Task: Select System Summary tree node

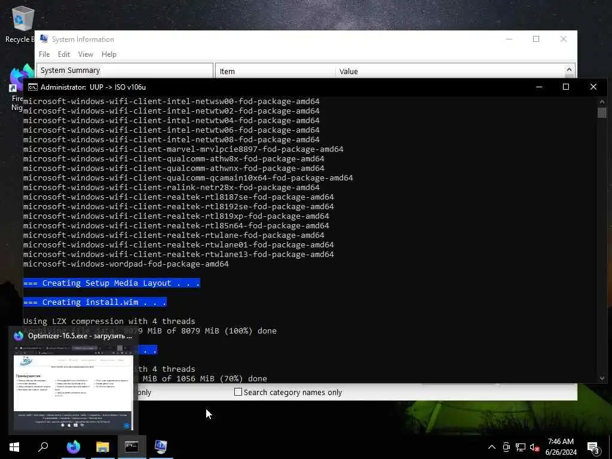Action: pyautogui.click(x=71, y=71)
